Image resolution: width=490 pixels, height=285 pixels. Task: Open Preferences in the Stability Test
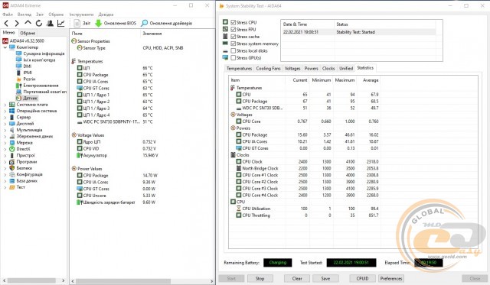(391, 278)
